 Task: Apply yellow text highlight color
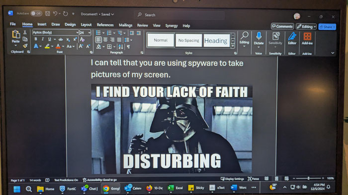(47, 46)
